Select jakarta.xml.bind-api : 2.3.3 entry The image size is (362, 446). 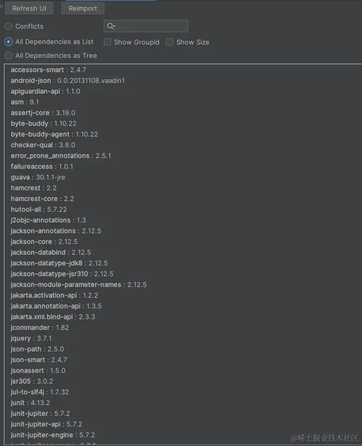point(53,317)
